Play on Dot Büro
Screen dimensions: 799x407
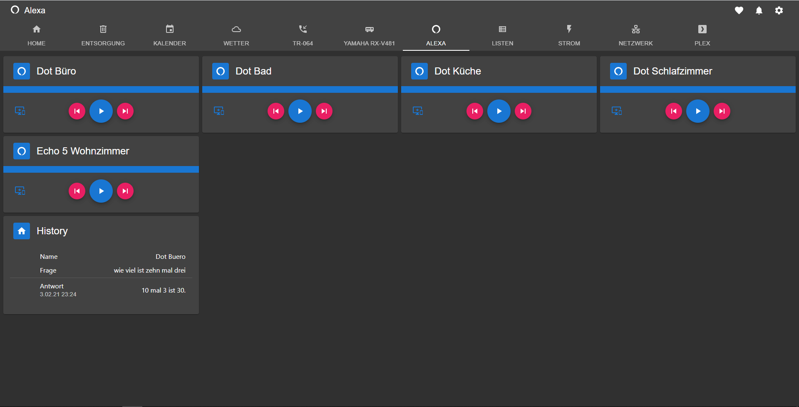101,111
